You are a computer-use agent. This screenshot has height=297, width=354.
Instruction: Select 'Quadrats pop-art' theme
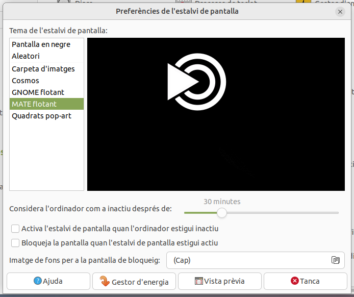tap(42, 116)
